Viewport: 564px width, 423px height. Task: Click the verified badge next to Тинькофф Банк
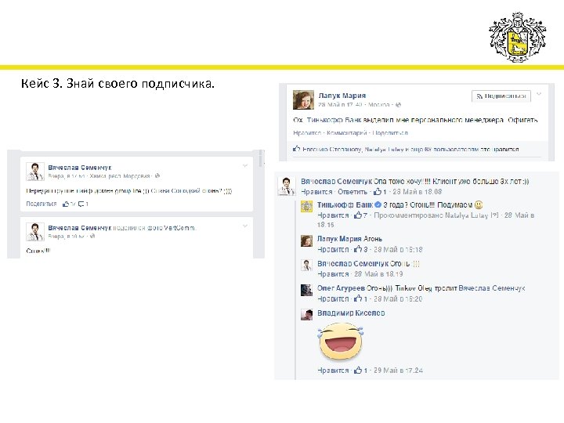(x=378, y=204)
